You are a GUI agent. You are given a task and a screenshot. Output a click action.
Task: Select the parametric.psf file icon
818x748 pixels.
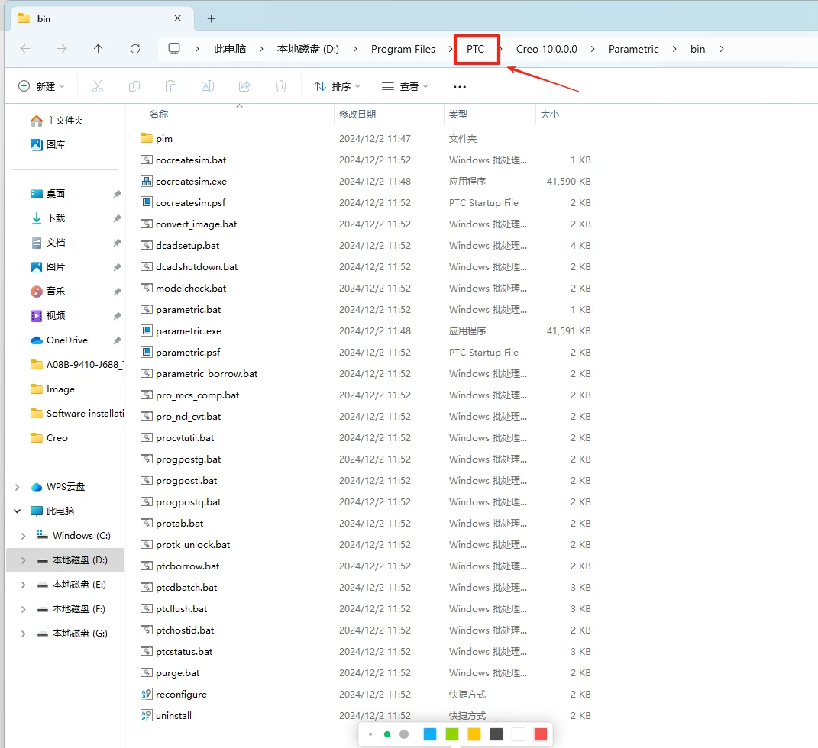coord(147,353)
